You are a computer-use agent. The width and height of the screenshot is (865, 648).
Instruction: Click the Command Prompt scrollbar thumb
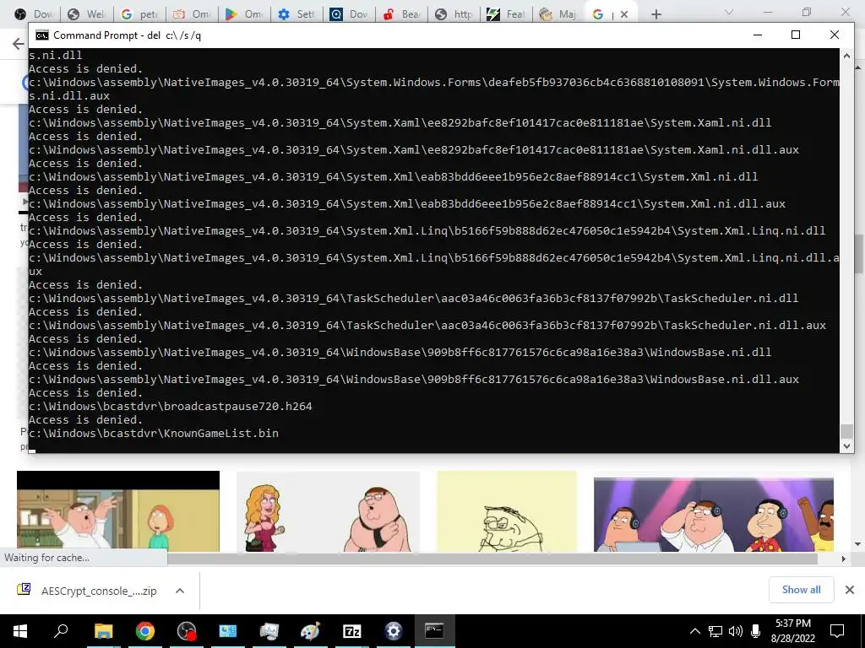pyautogui.click(x=846, y=431)
